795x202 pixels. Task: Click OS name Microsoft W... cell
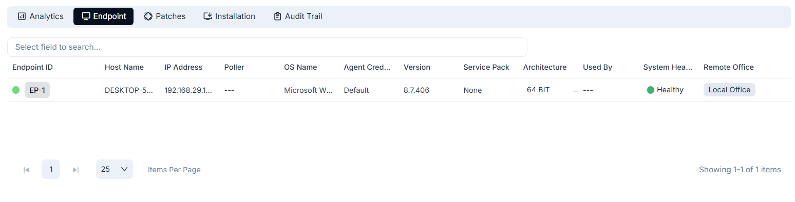pyautogui.click(x=309, y=90)
